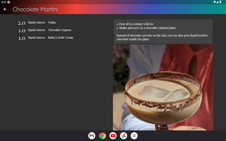Open Gmail from the taskbar
Viewport: 226px width, 141px height.
pyautogui.click(x=92, y=136)
